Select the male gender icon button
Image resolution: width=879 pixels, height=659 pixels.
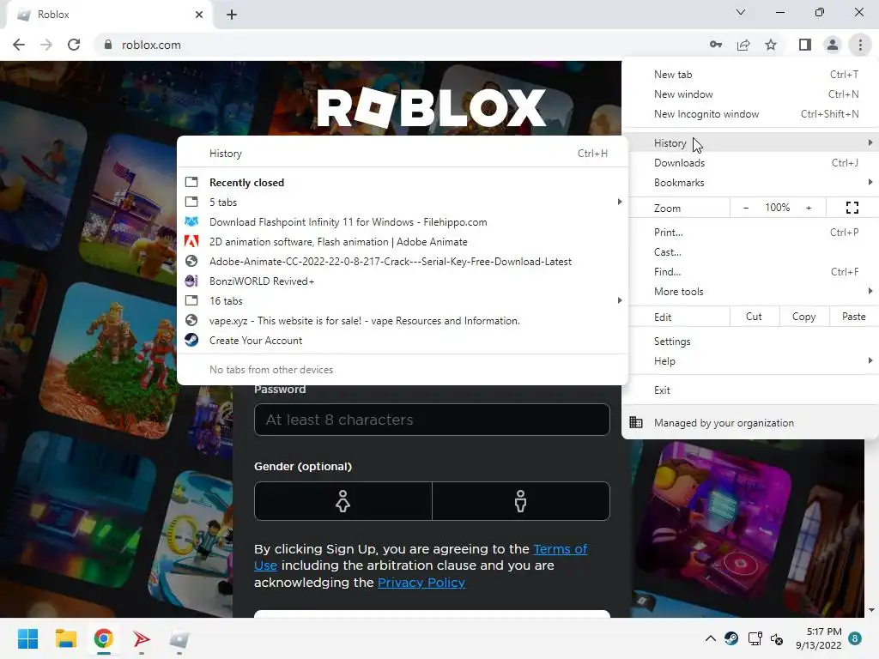coord(521,501)
